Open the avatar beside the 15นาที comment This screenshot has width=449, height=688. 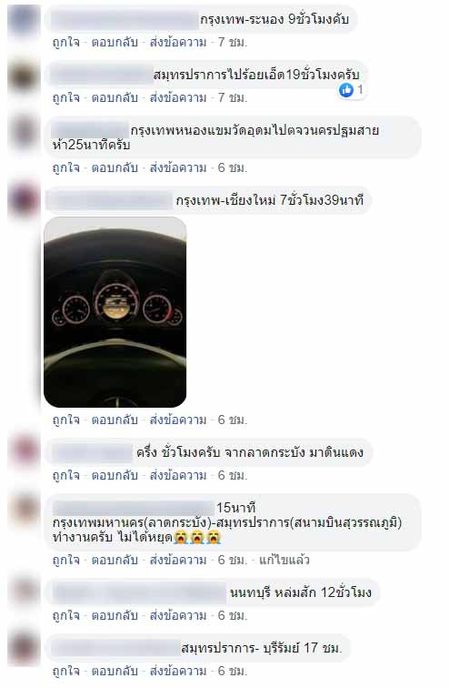tap(23, 510)
